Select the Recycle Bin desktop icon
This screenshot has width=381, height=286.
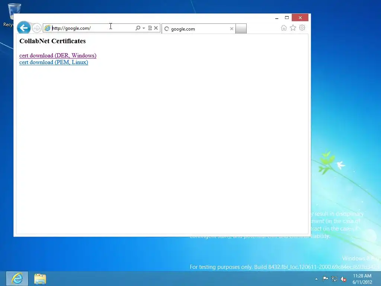tap(11, 15)
